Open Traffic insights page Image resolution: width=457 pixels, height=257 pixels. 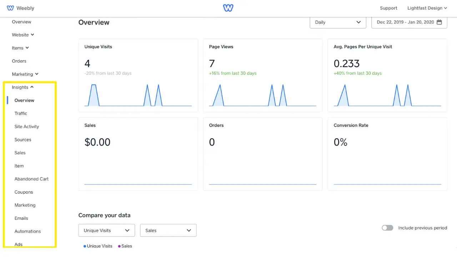(21, 114)
